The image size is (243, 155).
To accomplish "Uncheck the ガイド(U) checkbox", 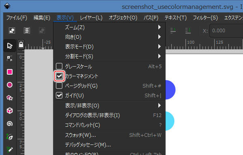I will [x=59, y=95].
